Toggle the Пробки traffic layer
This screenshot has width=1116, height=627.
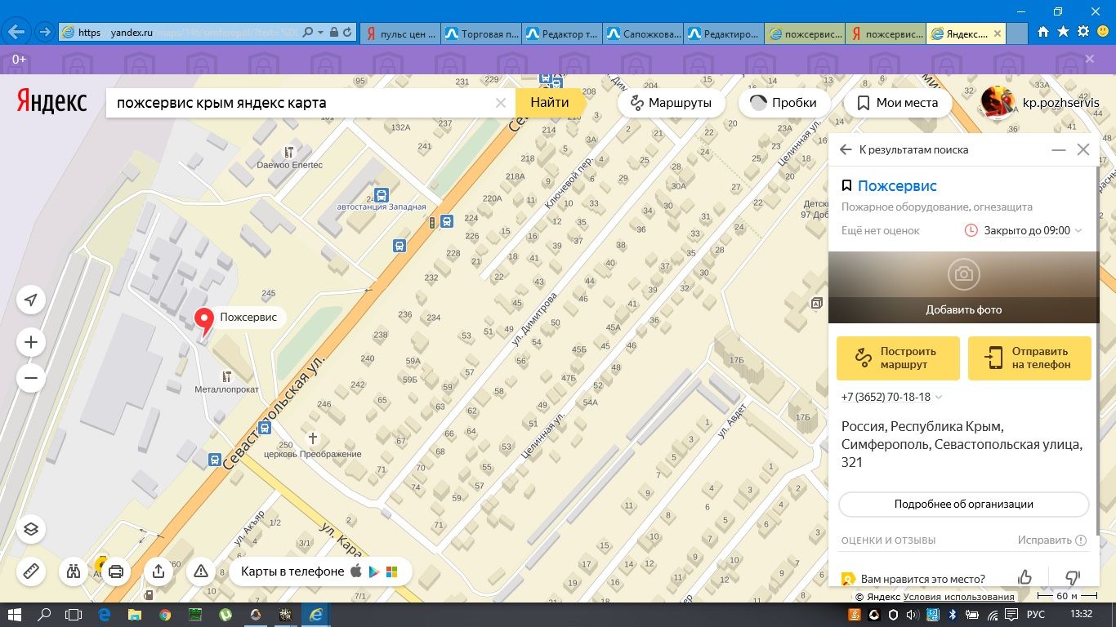point(783,103)
